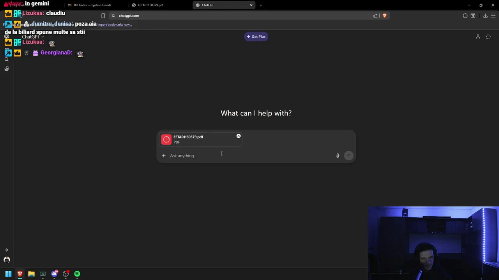
Task: Open Discord from the taskbar
Action: point(55,274)
